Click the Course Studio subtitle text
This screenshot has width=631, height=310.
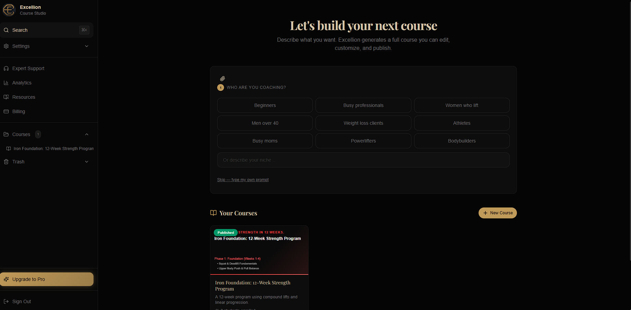(33, 13)
